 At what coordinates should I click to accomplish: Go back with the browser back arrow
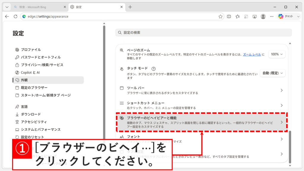(x=7, y=17)
